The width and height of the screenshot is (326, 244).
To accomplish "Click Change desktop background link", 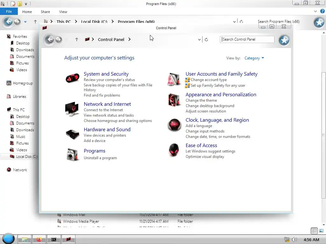I will (210, 106).
